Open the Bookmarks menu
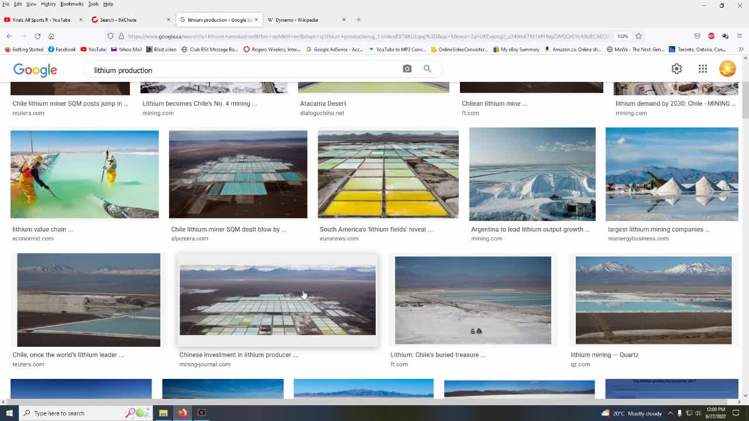Screen dimensions: 749x421 (71, 4)
